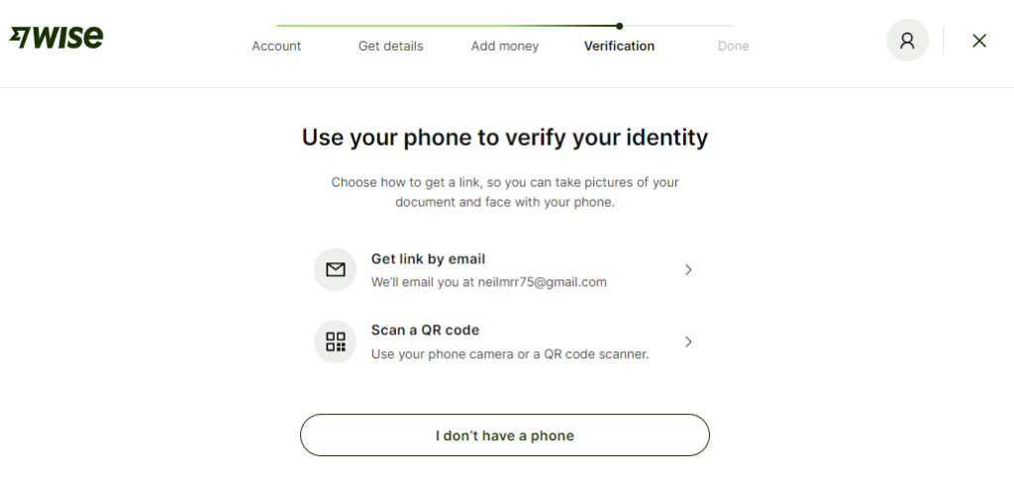Choose the Get link by email title
Screen dimensions: 1014x481
[428, 259]
